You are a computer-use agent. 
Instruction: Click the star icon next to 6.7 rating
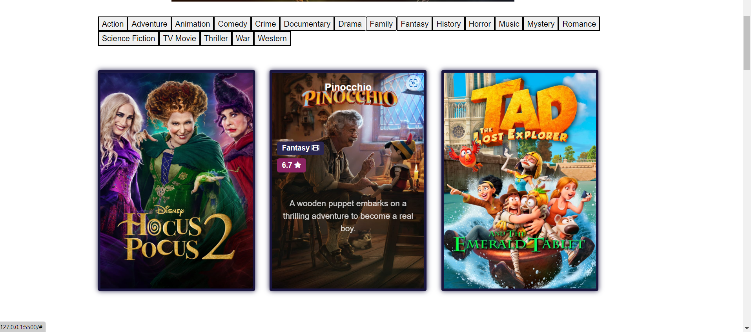298,165
